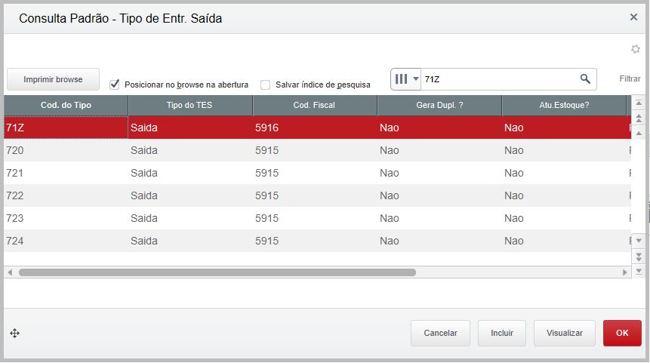The width and height of the screenshot is (650, 363).
Task: Enable Salvar índice de pesquisa checkbox
Action: coord(265,85)
